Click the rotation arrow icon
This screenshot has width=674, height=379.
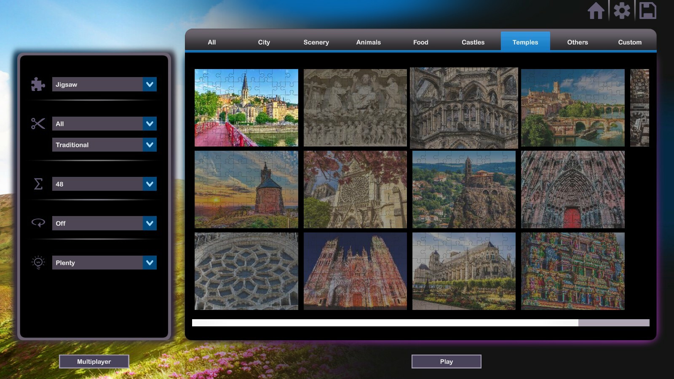[37, 223]
